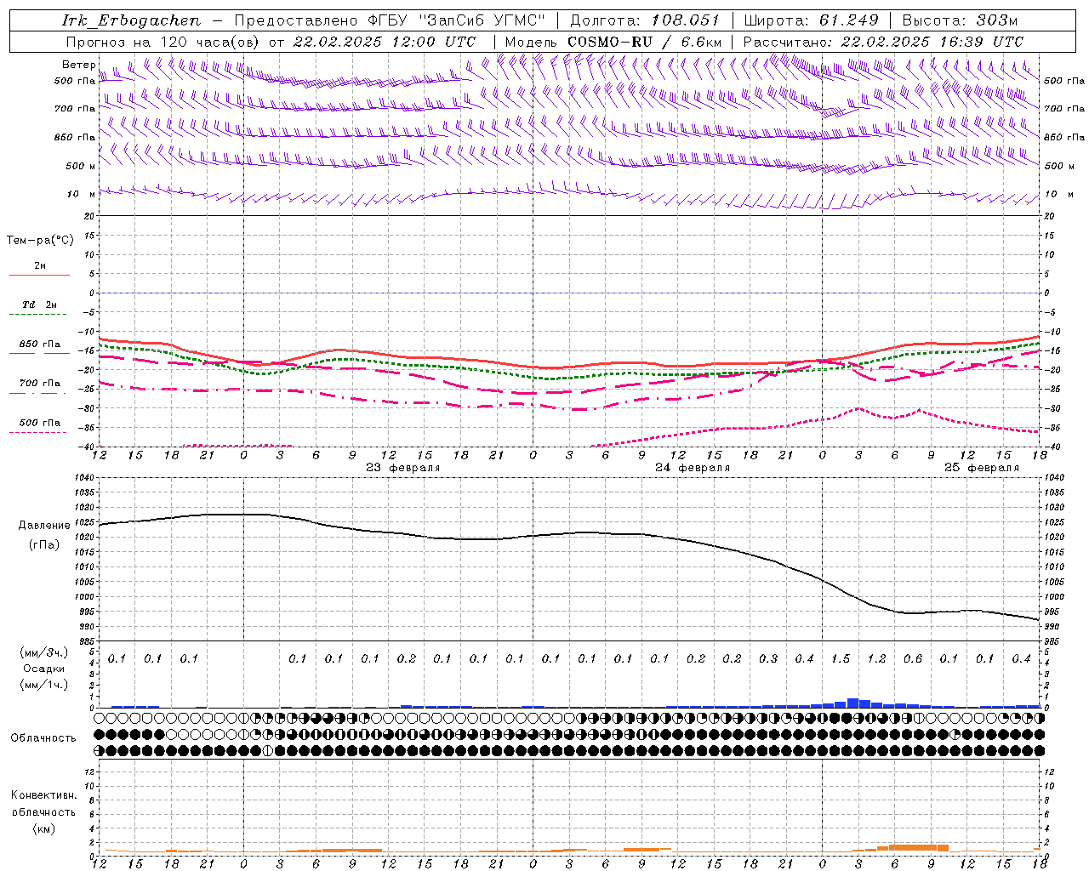Click the 0.6 precipitation value
The height and width of the screenshot is (871, 1089).
click(x=913, y=659)
